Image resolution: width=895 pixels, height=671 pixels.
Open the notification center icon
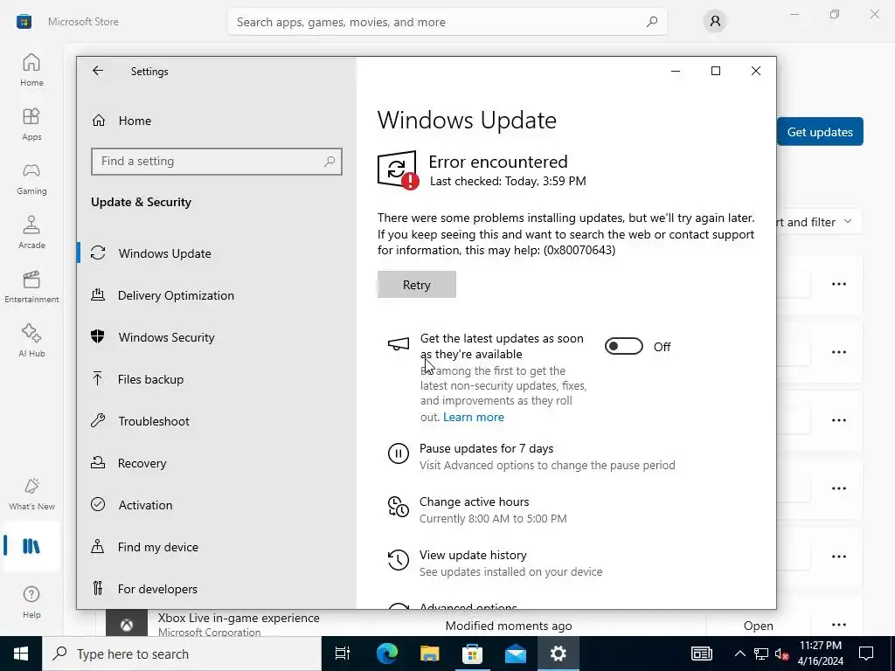[866, 654]
